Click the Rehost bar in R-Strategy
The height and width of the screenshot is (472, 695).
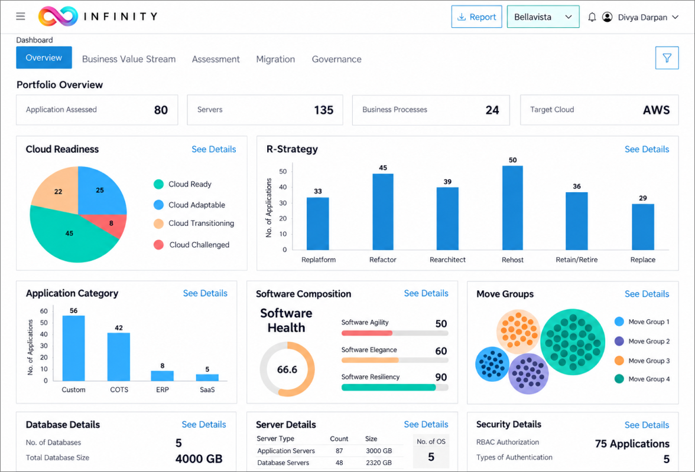pyautogui.click(x=512, y=208)
